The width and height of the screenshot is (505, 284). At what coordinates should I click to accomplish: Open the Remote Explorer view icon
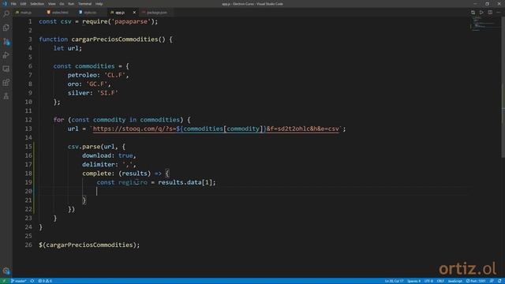coord(6,69)
